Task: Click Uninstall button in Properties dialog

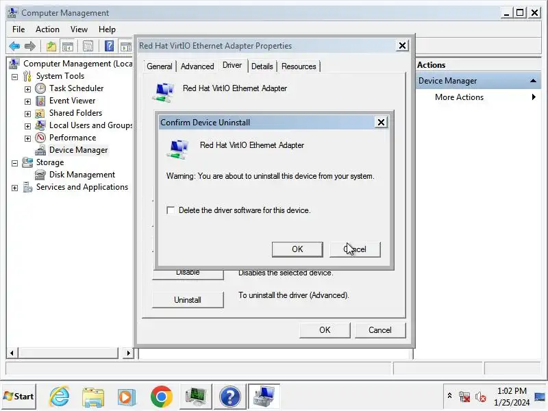Action: [x=188, y=300]
